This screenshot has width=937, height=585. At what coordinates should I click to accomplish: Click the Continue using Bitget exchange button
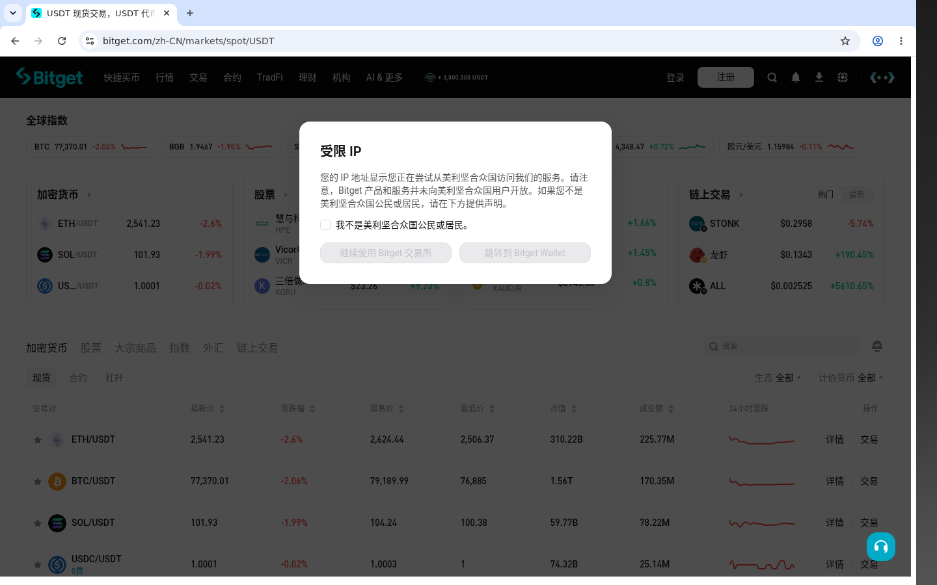386,253
